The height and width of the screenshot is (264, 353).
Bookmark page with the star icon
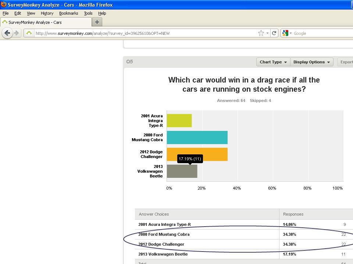pos(261,33)
